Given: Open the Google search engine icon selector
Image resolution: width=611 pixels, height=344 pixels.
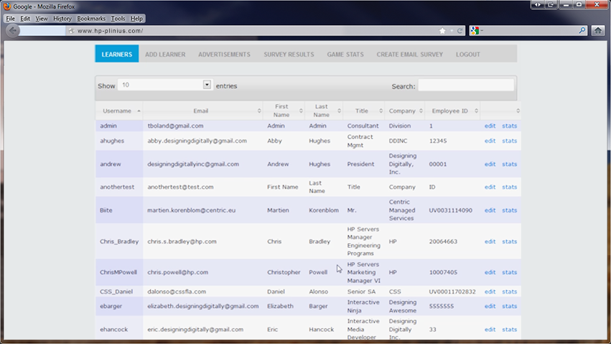Looking at the screenshot, I should 476,31.
